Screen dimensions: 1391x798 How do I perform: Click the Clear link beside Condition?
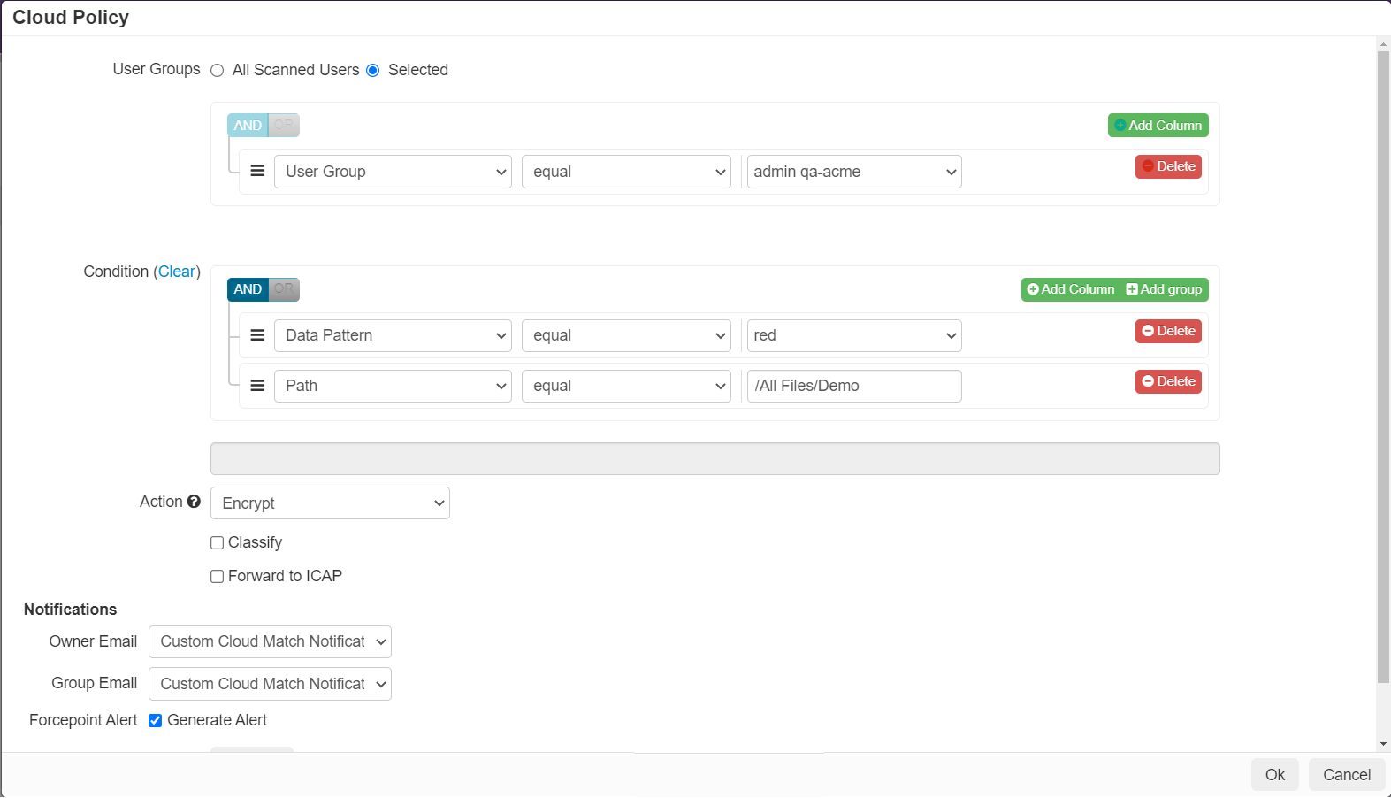[177, 272]
